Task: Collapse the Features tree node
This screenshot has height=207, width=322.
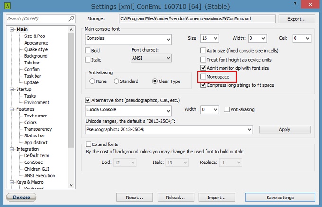Action: [x=12, y=109]
